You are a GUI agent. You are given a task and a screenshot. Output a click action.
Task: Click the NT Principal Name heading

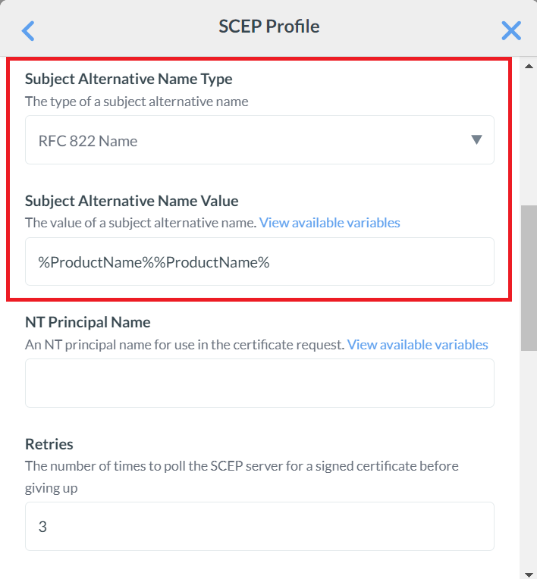88,323
